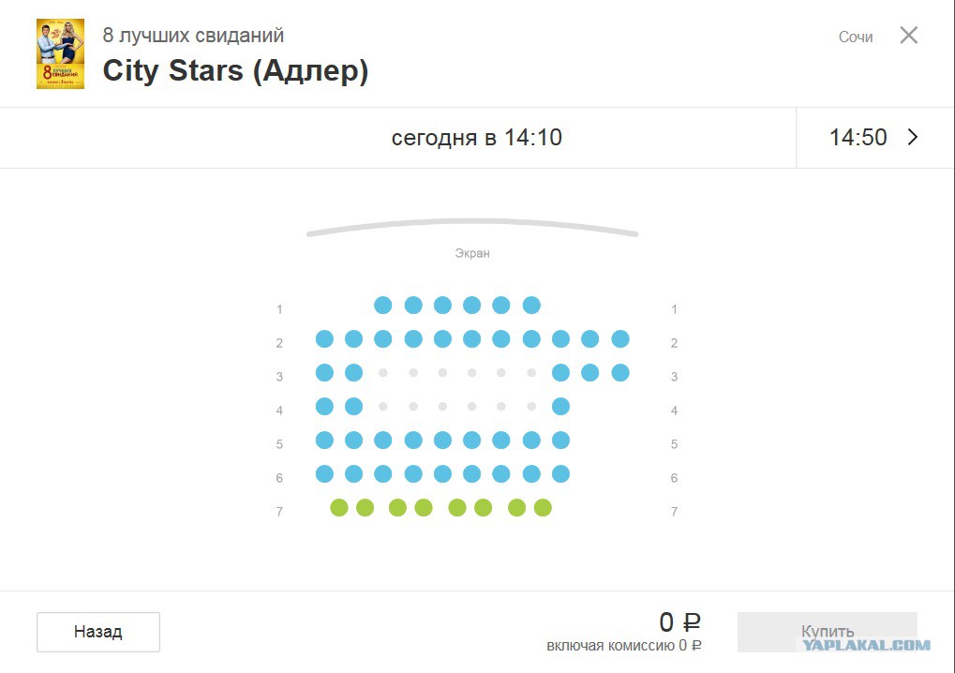The height and width of the screenshot is (673, 955).
Task: Choose the leftmost seat in row 4
Action: tap(324, 407)
